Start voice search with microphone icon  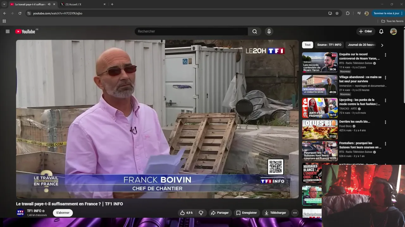269,31
